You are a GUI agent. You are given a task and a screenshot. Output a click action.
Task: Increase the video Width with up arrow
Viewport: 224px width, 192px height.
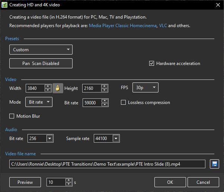coord(48,87)
